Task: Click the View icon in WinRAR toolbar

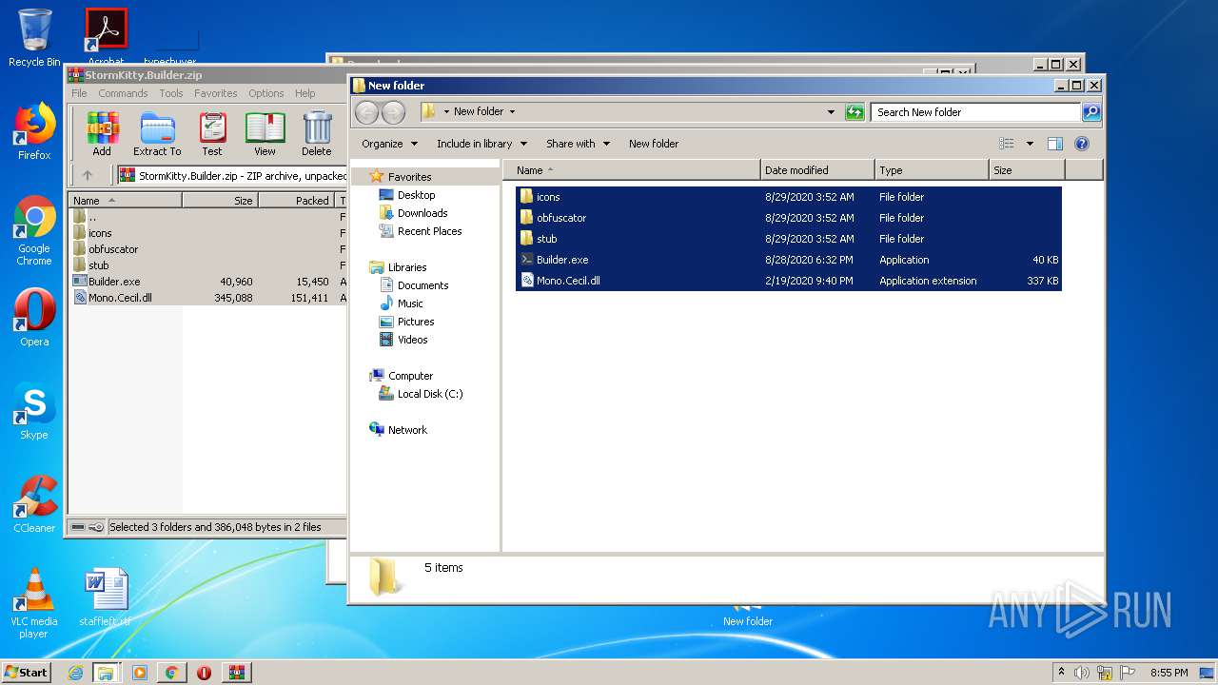Action: pos(265,133)
